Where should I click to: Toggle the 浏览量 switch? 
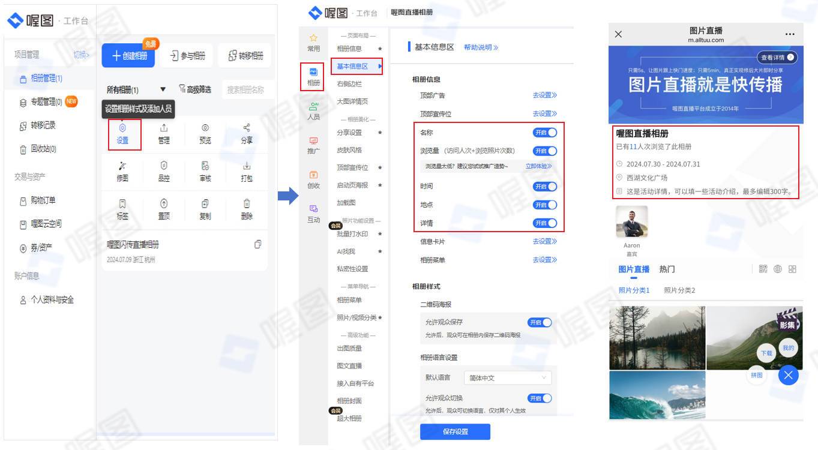click(545, 151)
